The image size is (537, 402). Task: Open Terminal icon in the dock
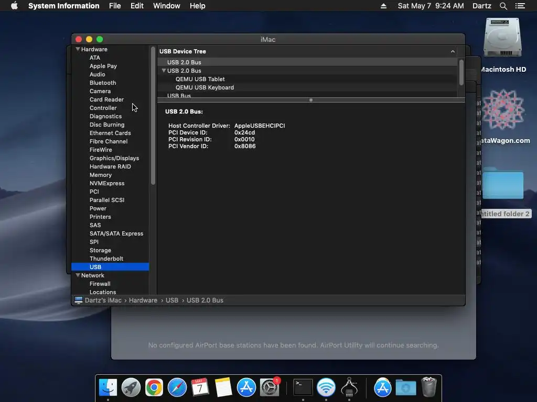pos(303,388)
